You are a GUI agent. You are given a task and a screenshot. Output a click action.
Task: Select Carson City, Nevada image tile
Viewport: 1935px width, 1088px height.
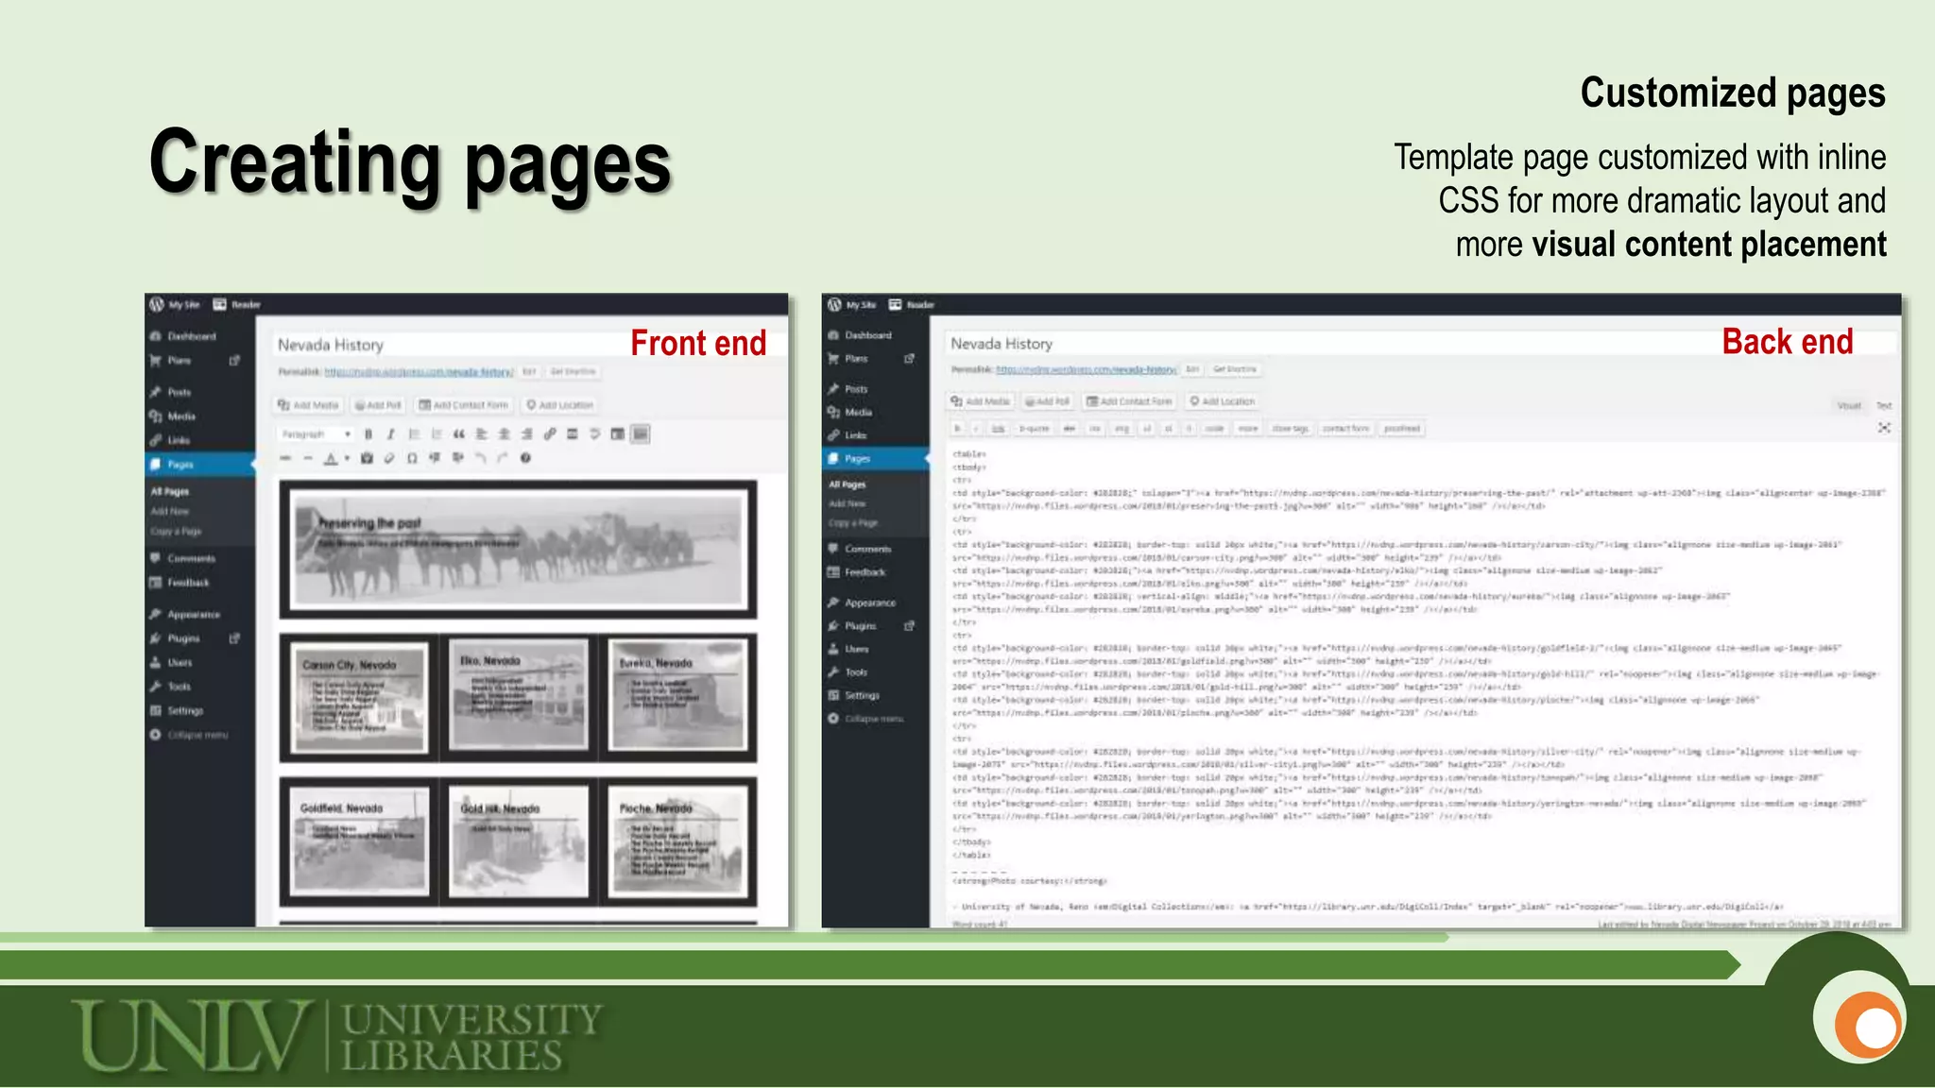(359, 699)
